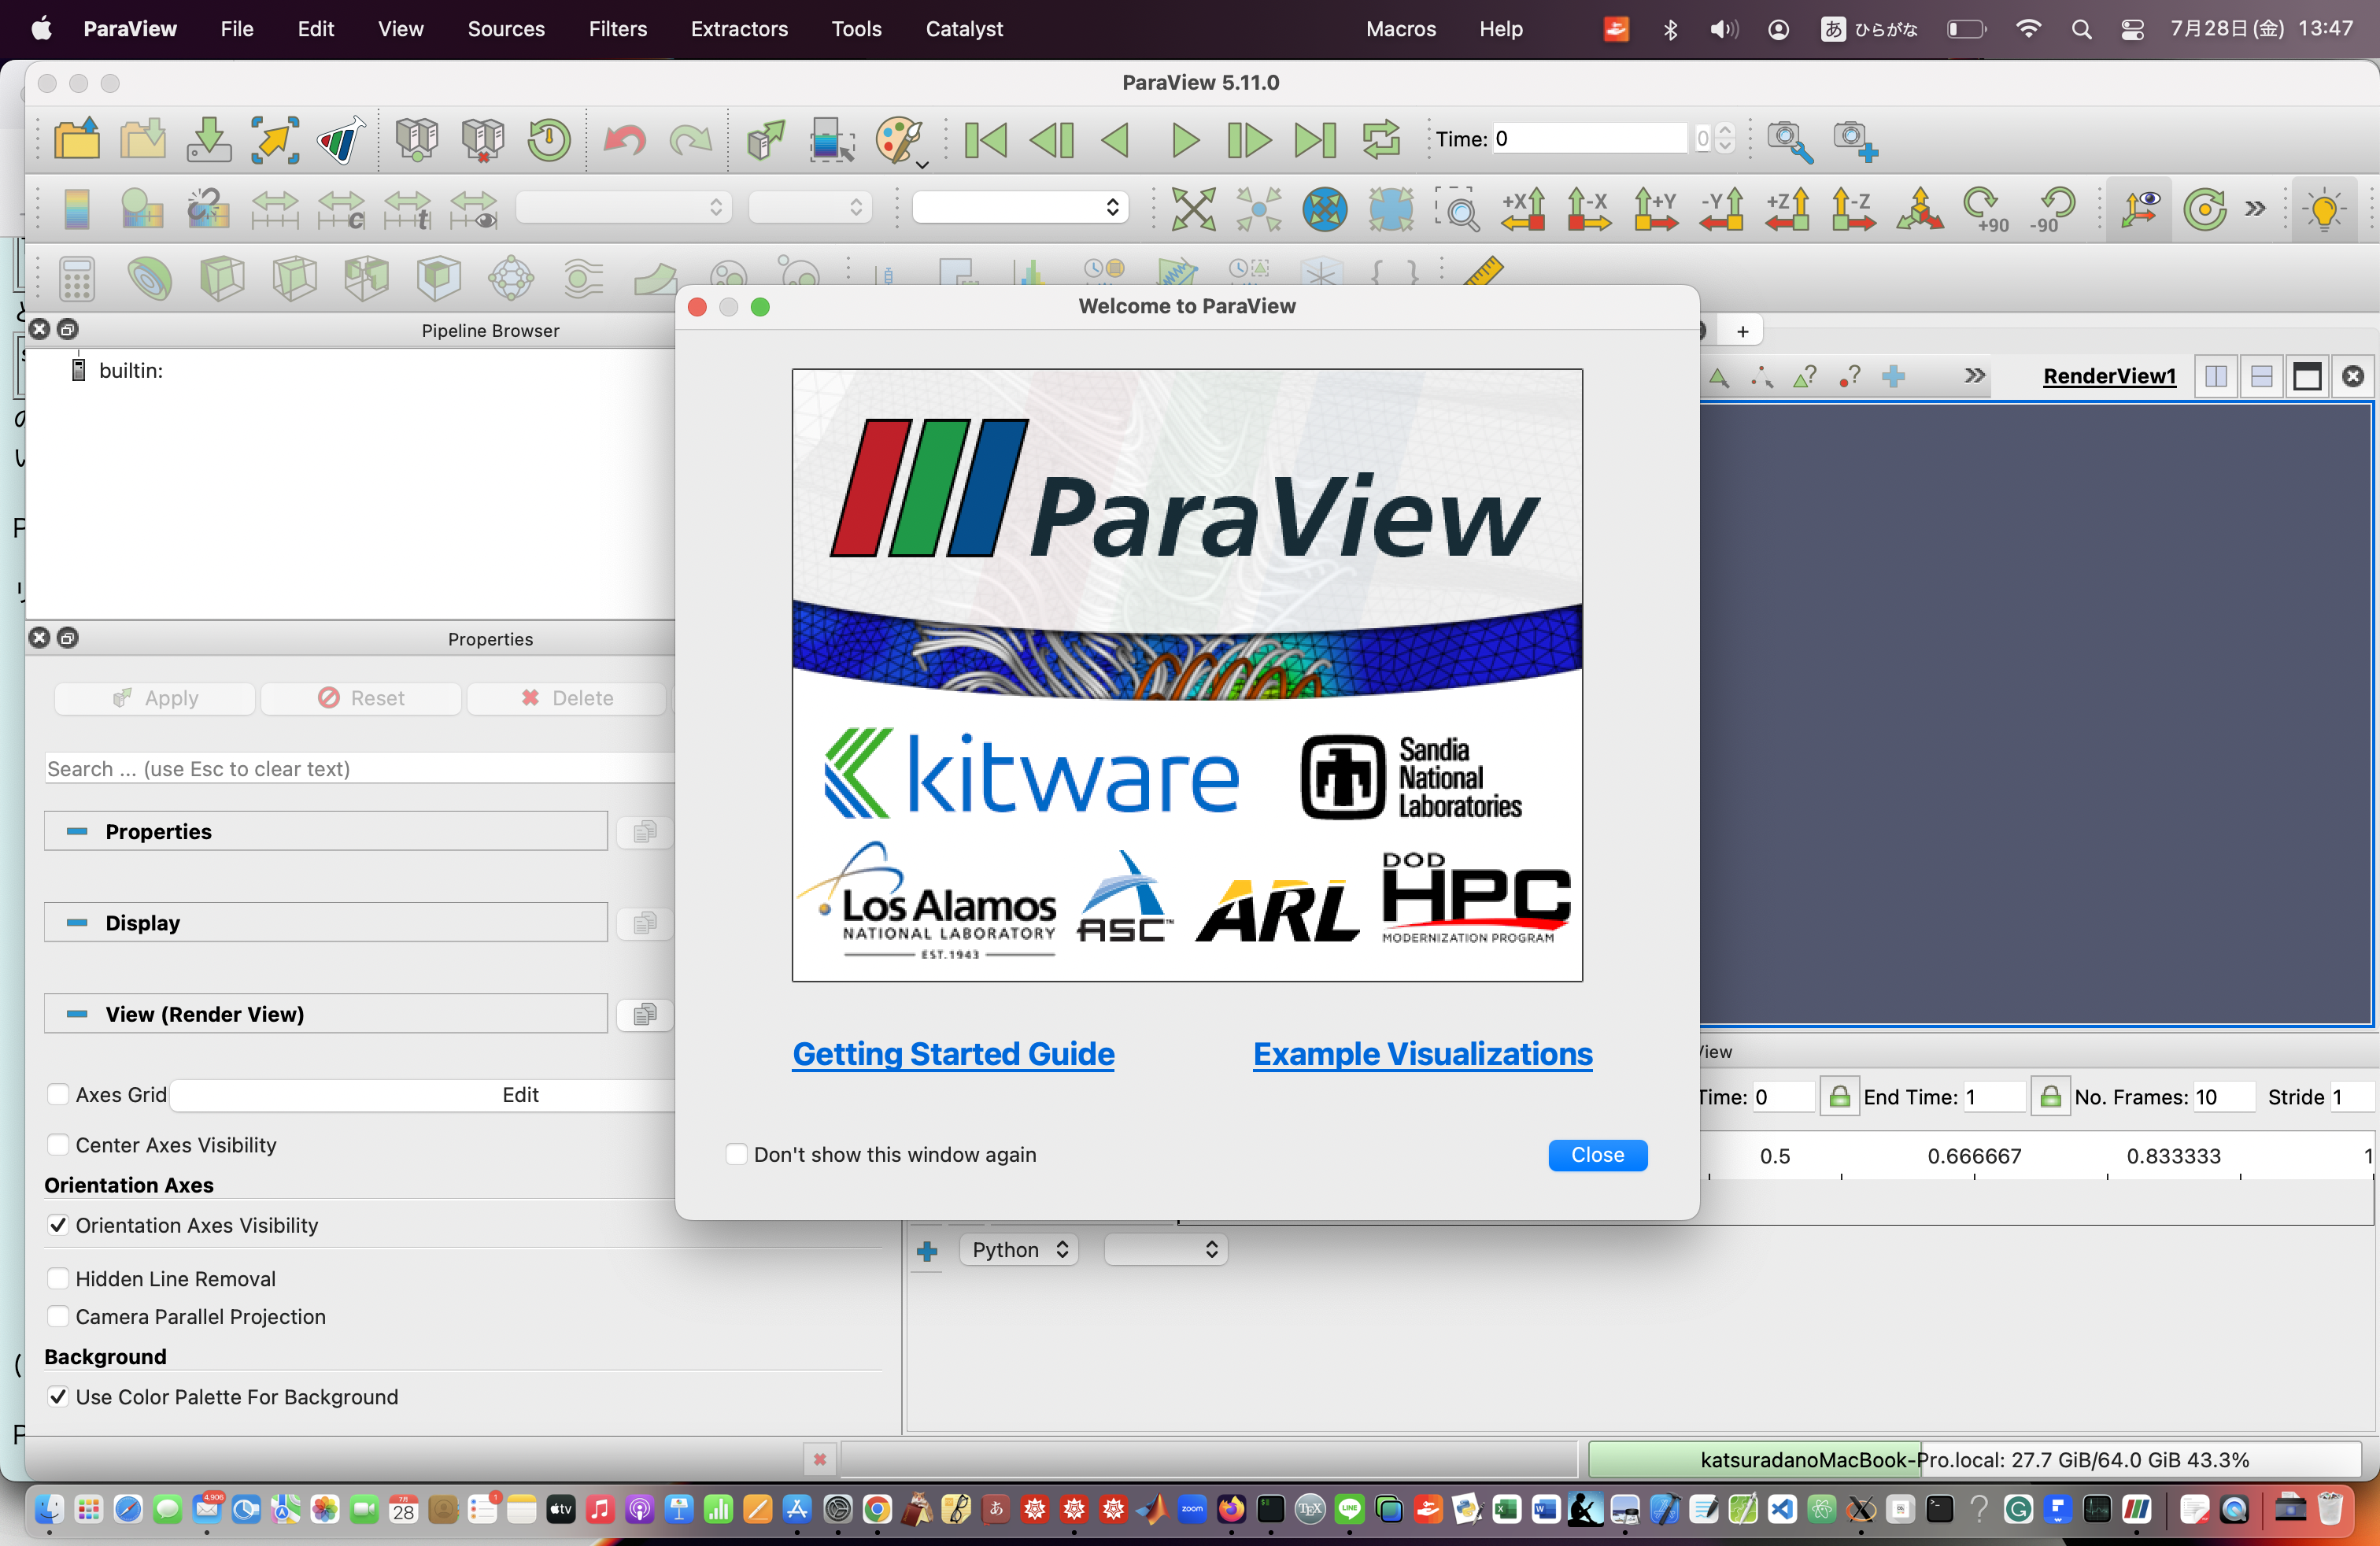Open the Sources menu
The height and width of the screenshot is (1546, 2380).
[506, 29]
